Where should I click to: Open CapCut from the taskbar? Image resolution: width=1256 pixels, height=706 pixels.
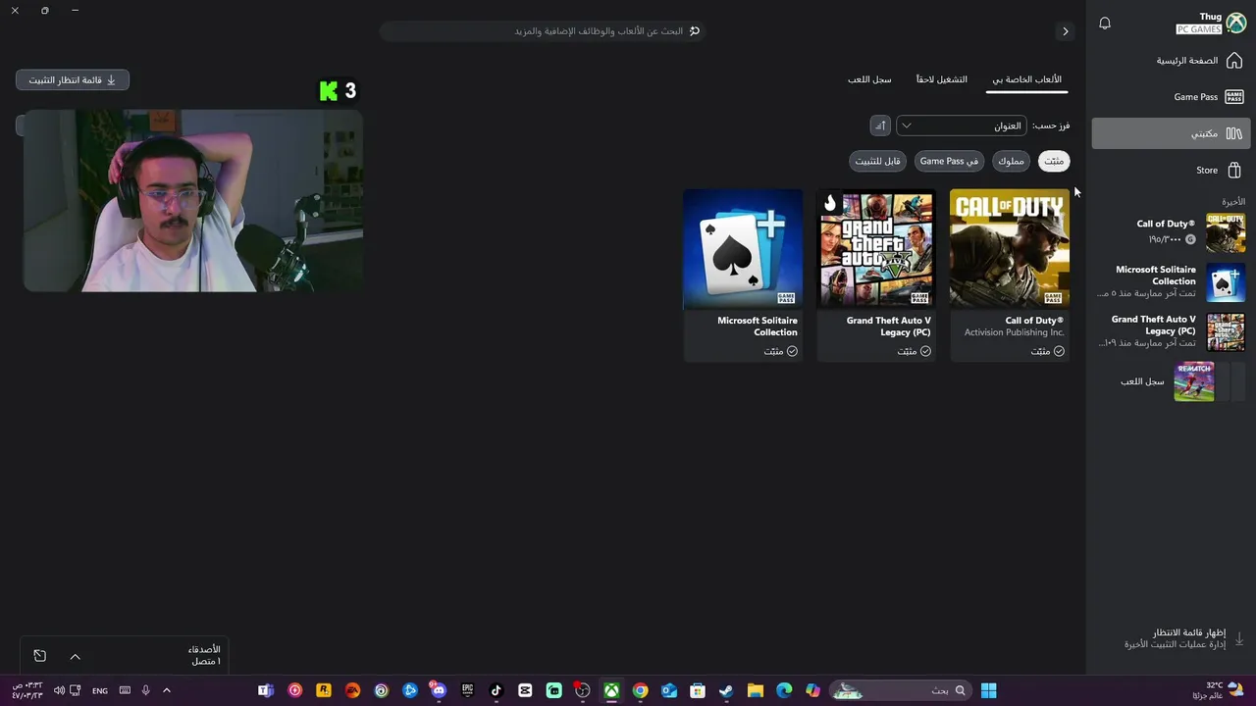(x=525, y=690)
